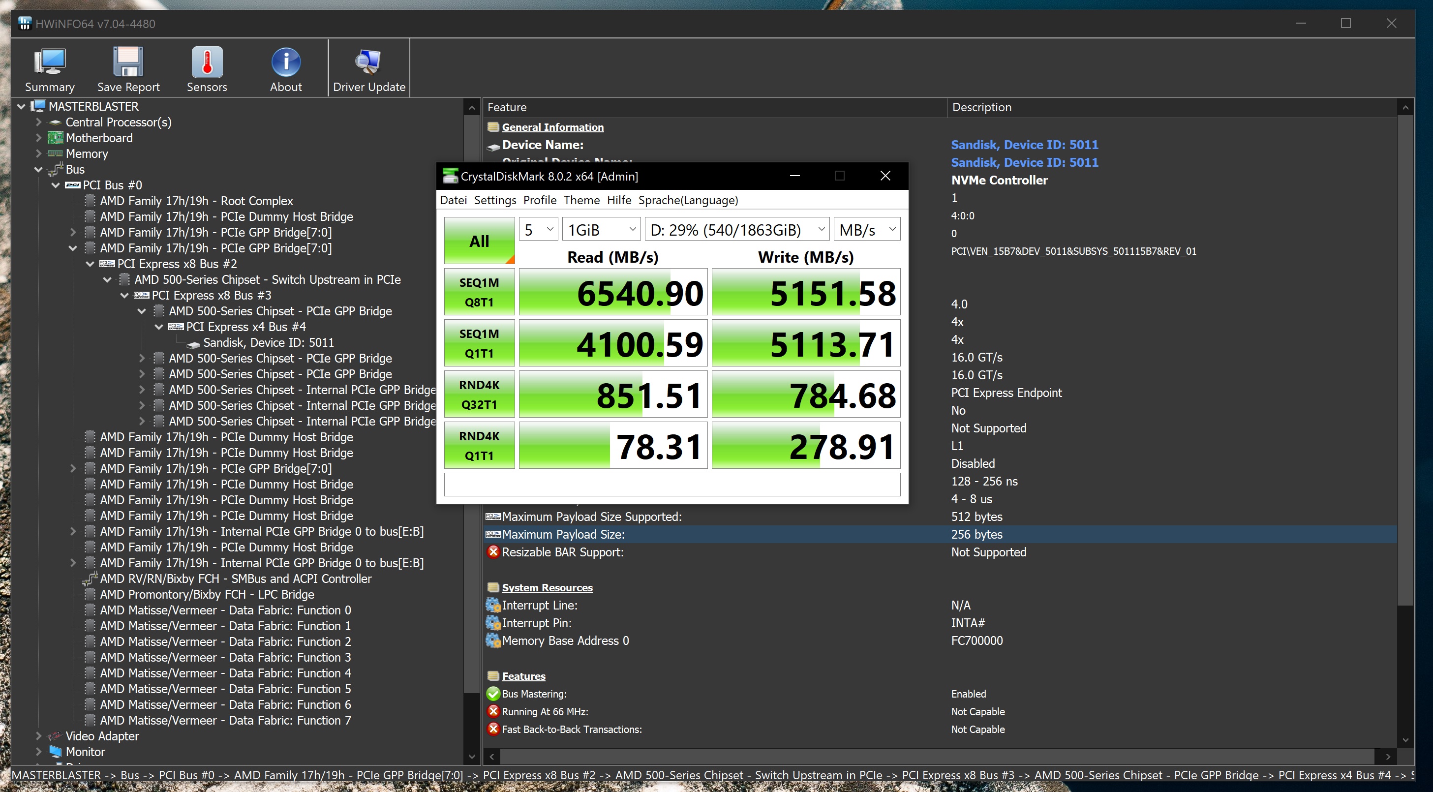Select the Sandisk Device ID 5011 tree item
The height and width of the screenshot is (792, 1433).
(x=268, y=342)
